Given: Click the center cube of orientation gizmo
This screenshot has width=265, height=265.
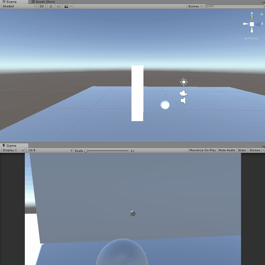Looking at the screenshot, I should [x=252, y=24].
